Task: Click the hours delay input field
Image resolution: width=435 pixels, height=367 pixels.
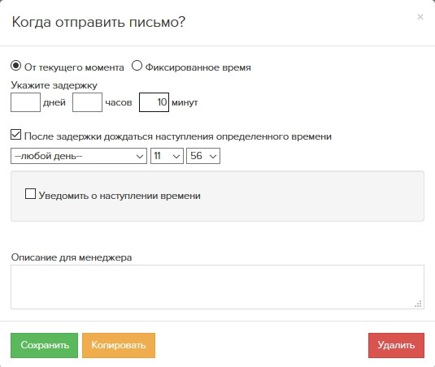Action: (87, 102)
